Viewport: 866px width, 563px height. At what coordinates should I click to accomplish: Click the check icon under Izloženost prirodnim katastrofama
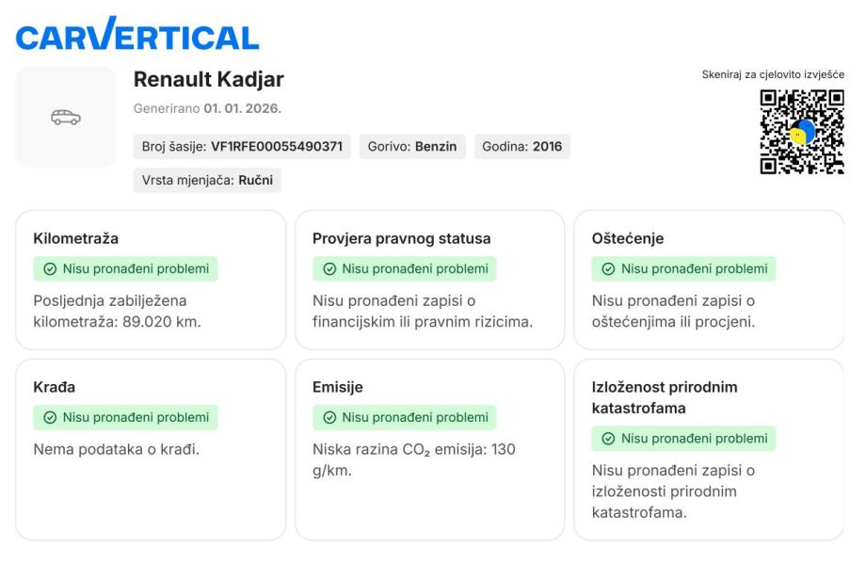tap(607, 439)
